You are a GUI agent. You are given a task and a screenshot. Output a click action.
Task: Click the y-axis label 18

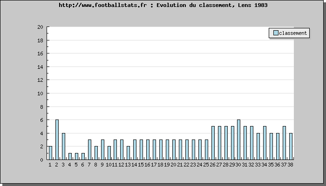pyautogui.click(x=40, y=40)
